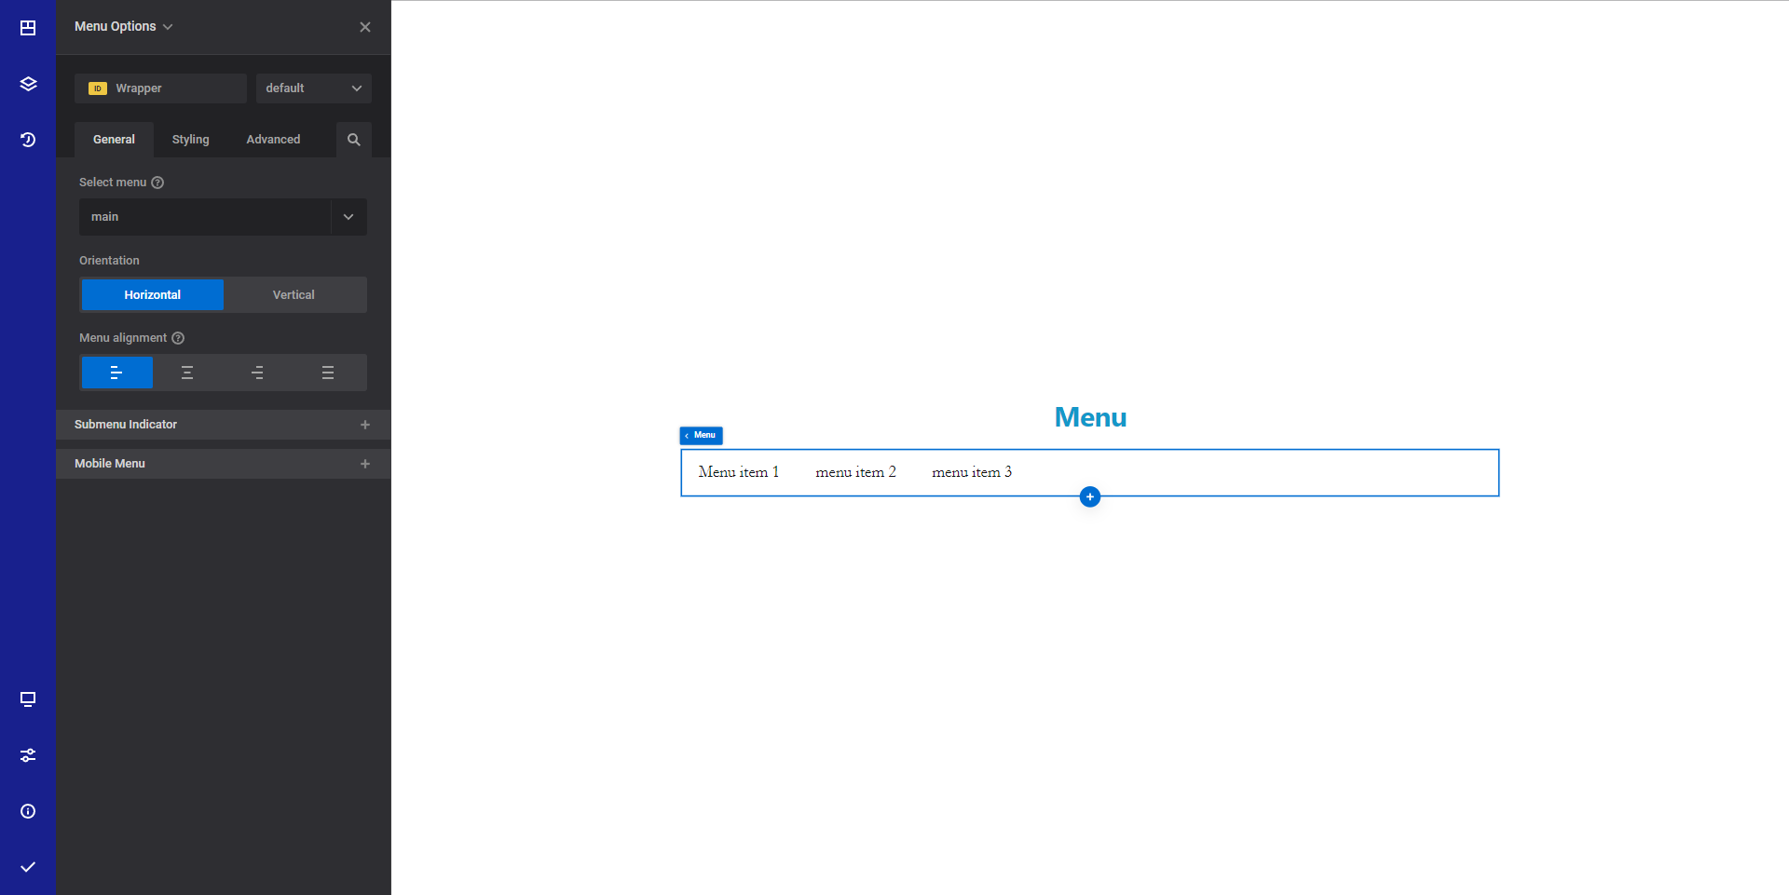Image resolution: width=1789 pixels, height=895 pixels.
Task: Open the revision History panel
Action: (27, 139)
